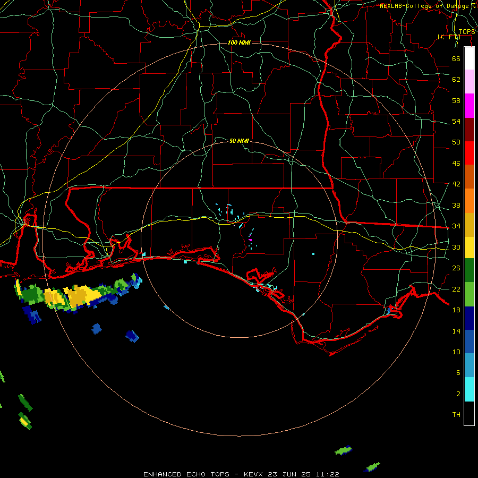Click the NEXLAB-College of DuPage credit text
The width and height of the screenshot is (478, 478).
click(428, 6)
